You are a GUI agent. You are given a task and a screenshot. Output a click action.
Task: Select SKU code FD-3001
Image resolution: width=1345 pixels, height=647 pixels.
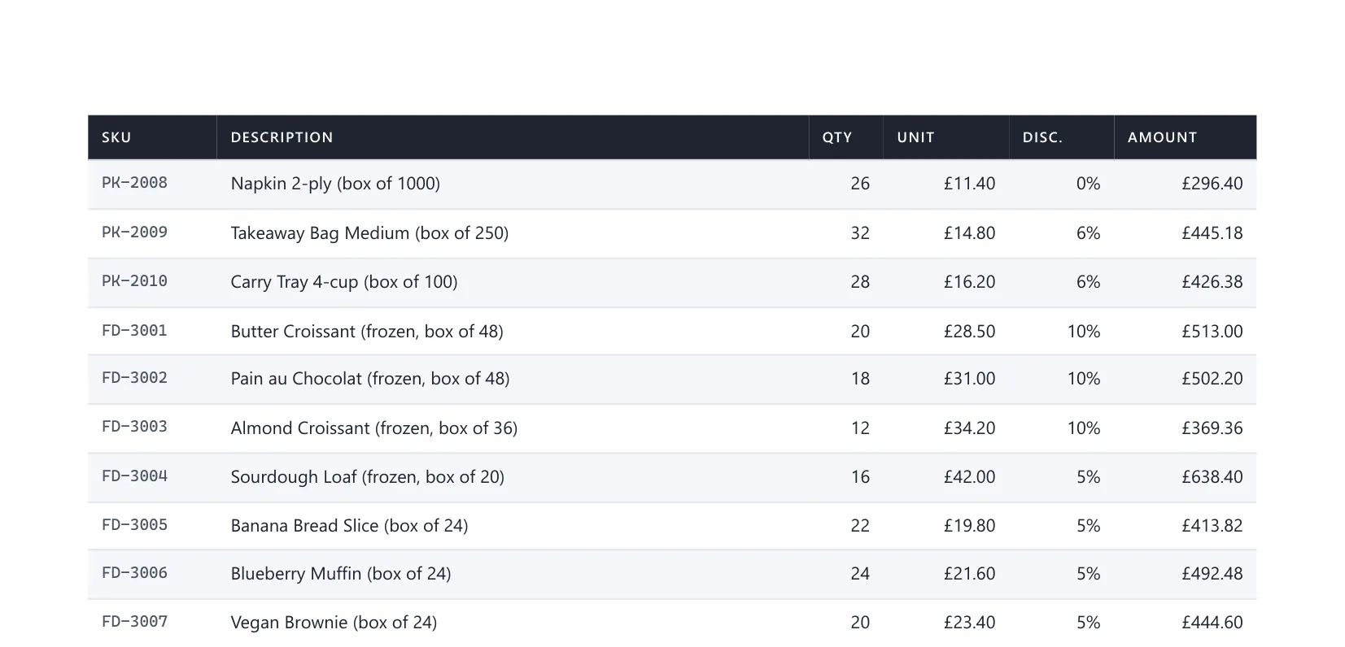[x=134, y=331]
